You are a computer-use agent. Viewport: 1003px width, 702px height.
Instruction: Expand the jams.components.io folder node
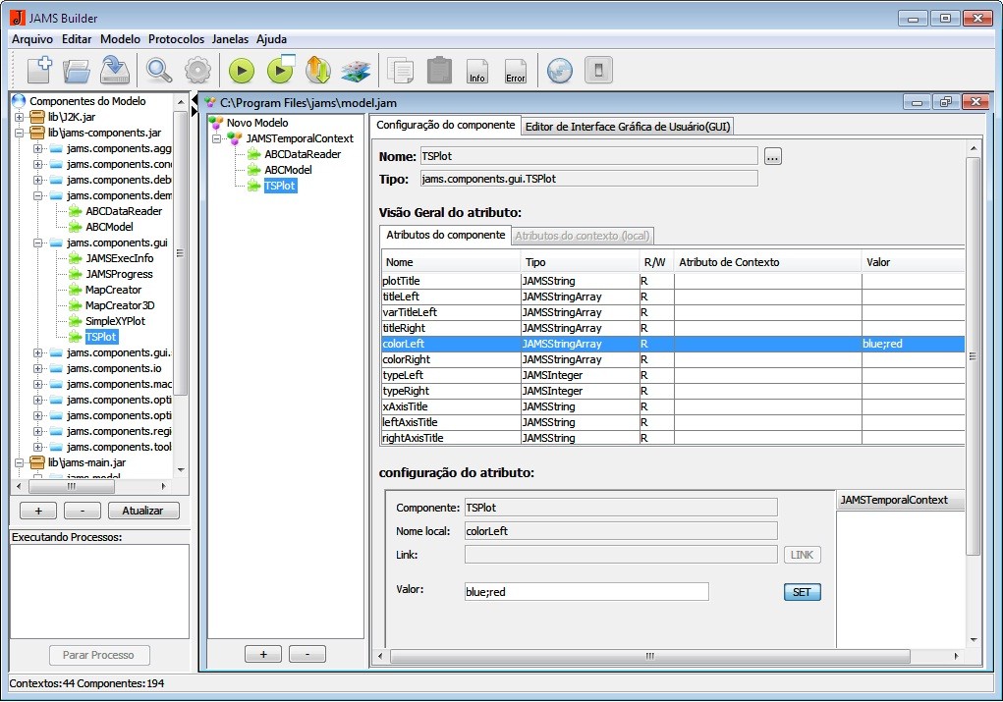38,368
